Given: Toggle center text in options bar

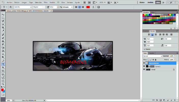Looking at the screenshot, I should pyautogui.click(x=79, y=7).
